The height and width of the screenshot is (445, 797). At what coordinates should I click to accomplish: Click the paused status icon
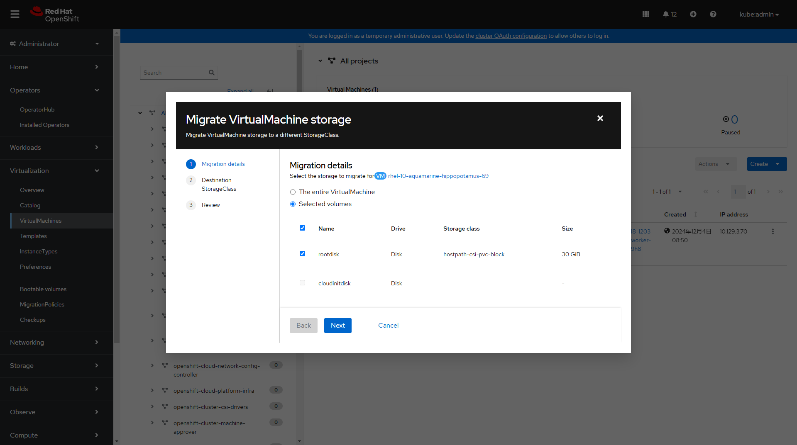pos(726,119)
